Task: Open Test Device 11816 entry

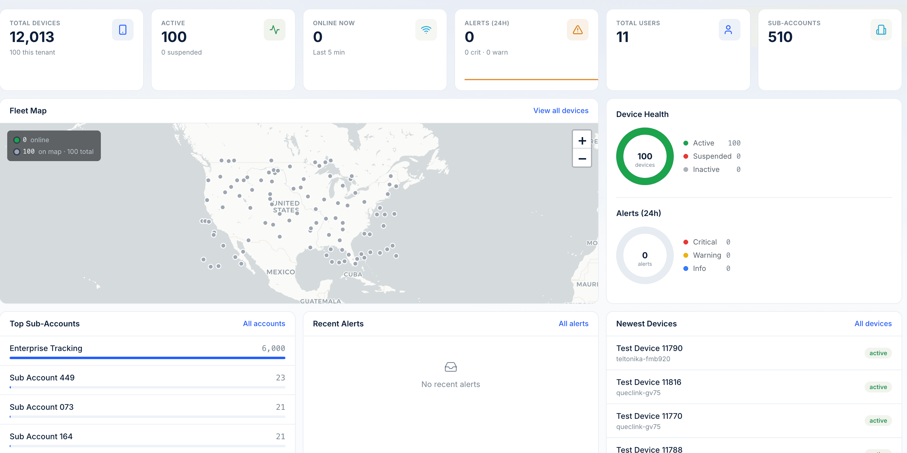Action: click(x=754, y=387)
